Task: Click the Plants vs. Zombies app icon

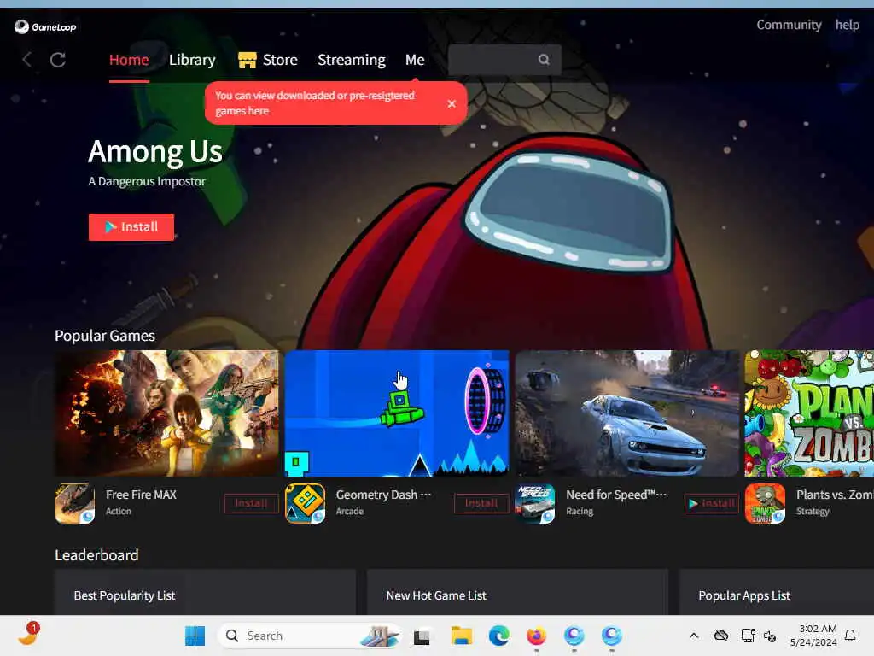Action: point(766,503)
